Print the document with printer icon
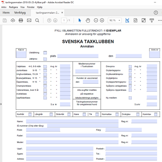 pyautogui.click(x=21, y=20)
